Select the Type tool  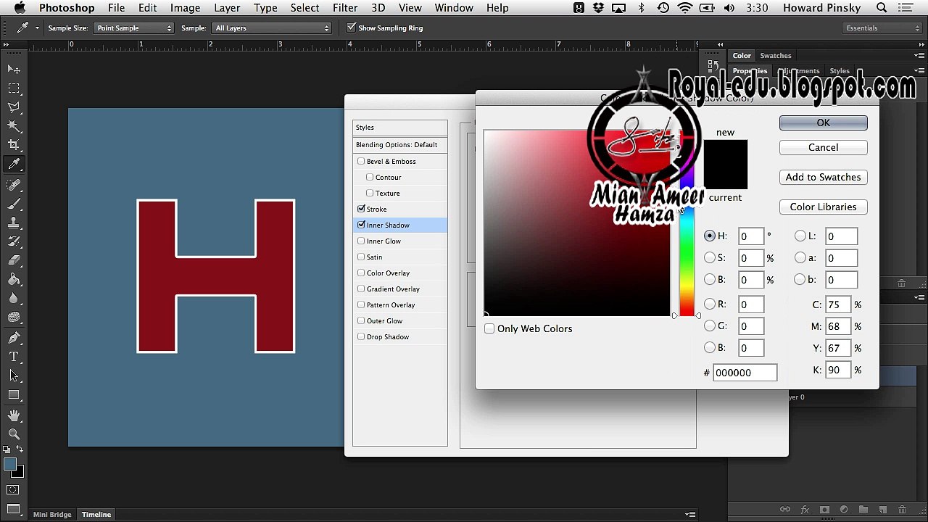pyautogui.click(x=14, y=357)
